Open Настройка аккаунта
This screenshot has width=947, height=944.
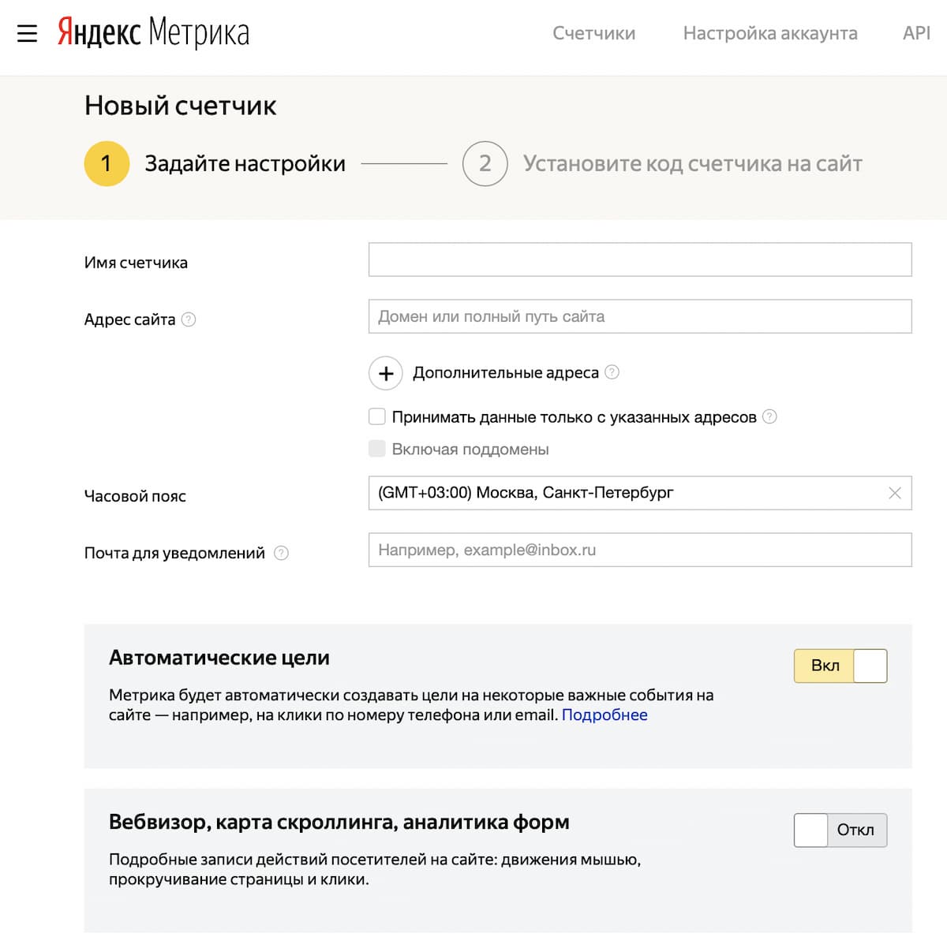tap(769, 33)
